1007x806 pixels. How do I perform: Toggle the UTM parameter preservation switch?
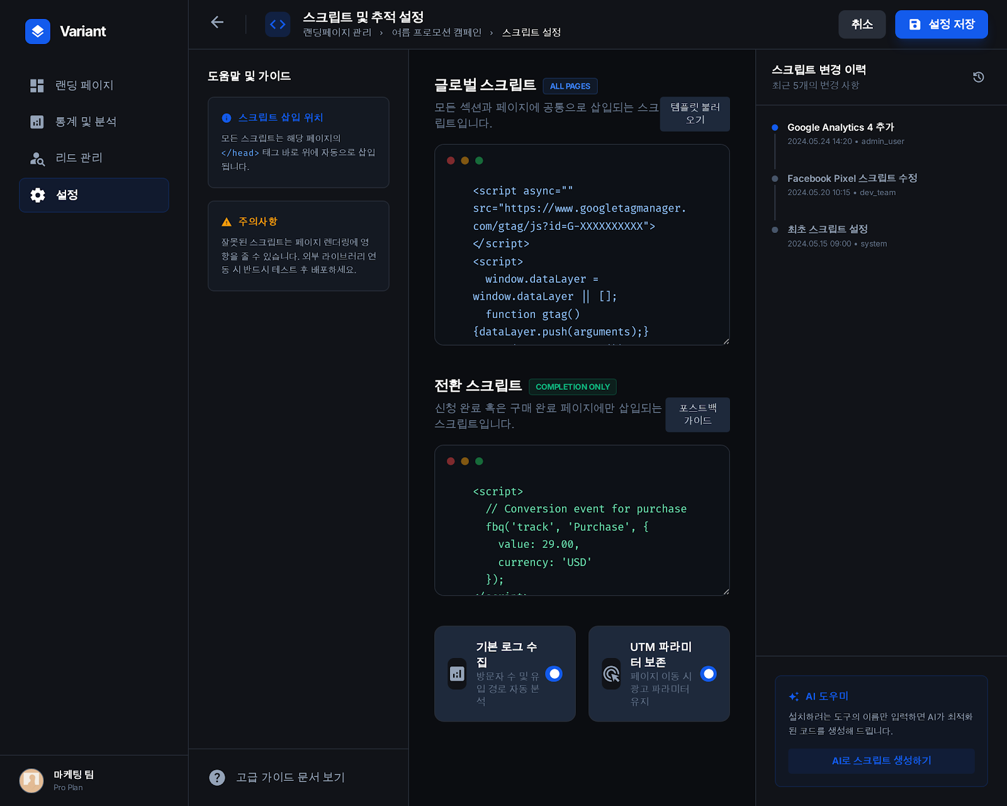pos(708,674)
